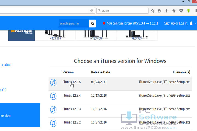This screenshot has width=197, height=131.
Task: Click the browser Search field
Action: pyautogui.click(x=122, y=11)
